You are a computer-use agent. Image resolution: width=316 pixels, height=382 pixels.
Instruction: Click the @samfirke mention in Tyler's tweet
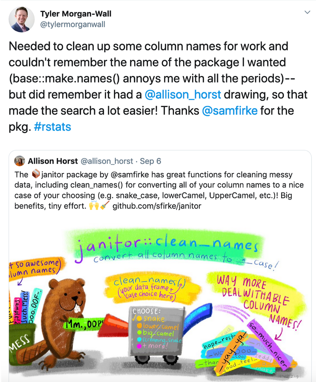coord(229,112)
